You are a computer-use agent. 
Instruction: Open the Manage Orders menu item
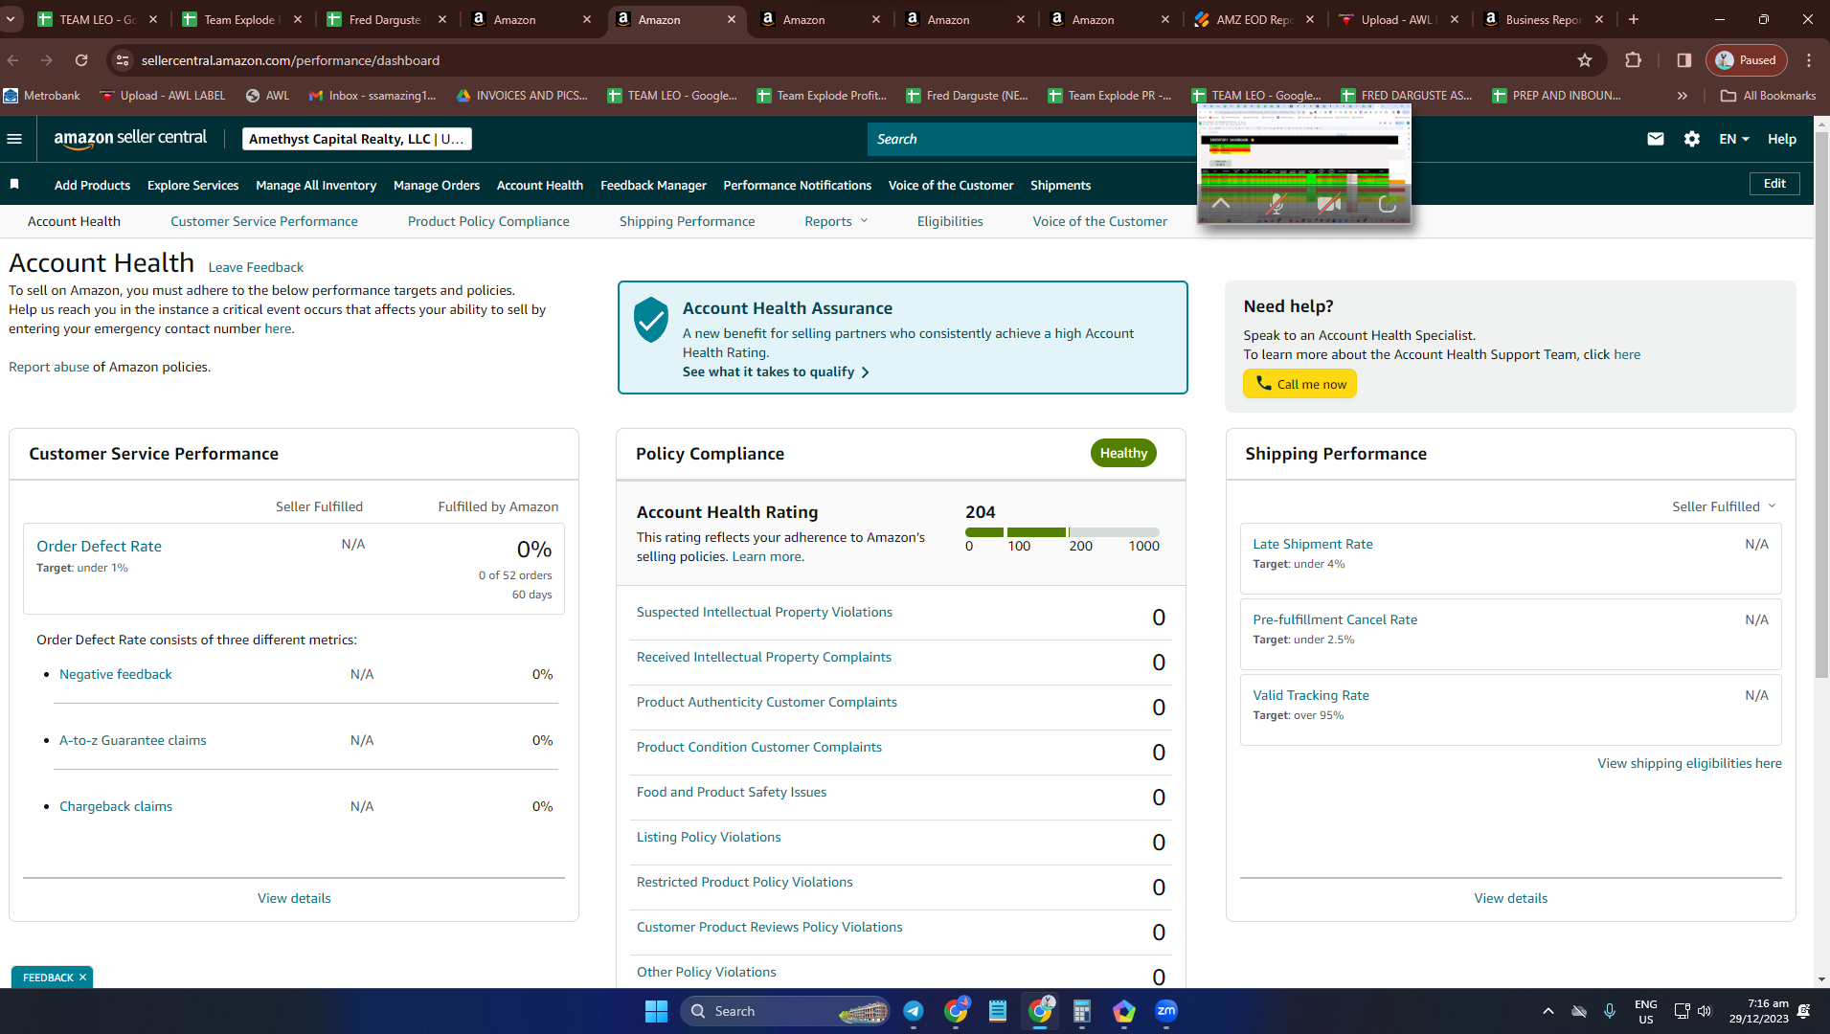[437, 185]
